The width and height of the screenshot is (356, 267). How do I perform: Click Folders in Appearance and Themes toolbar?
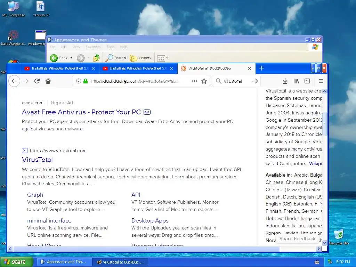click(140, 58)
